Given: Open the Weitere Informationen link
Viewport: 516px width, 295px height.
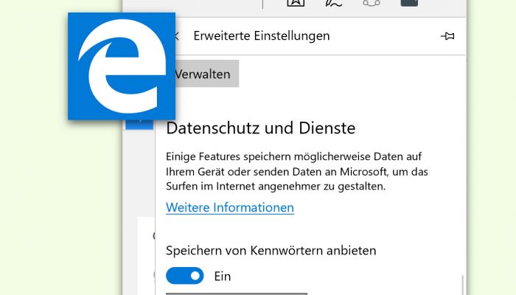Looking at the screenshot, I should pyautogui.click(x=230, y=207).
